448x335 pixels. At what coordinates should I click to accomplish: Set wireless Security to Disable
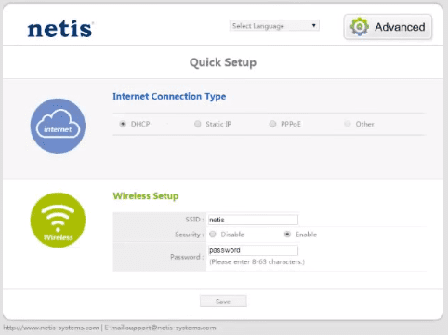pos(213,234)
